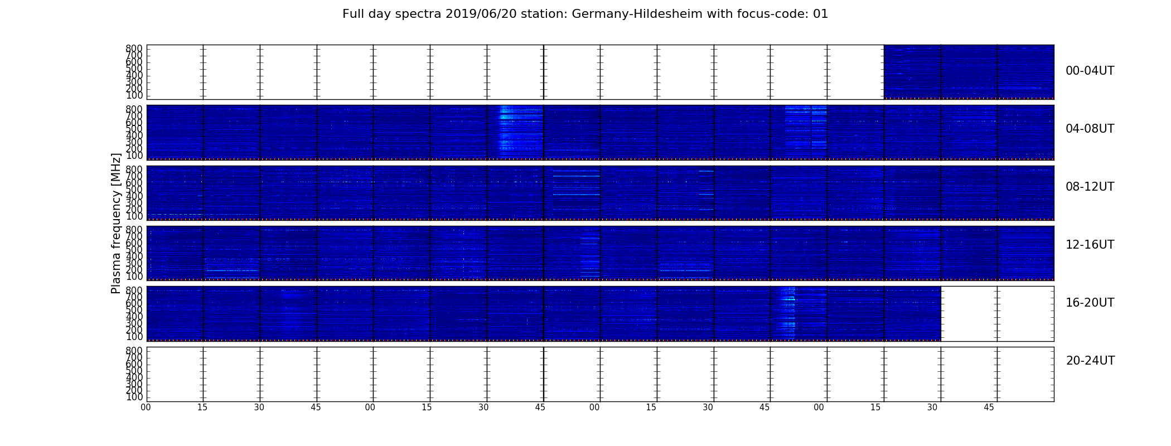This screenshot has width=1171, height=446.
Task: Click the '500' tick label of the 08-12UT panel
Action: tap(134, 190)
